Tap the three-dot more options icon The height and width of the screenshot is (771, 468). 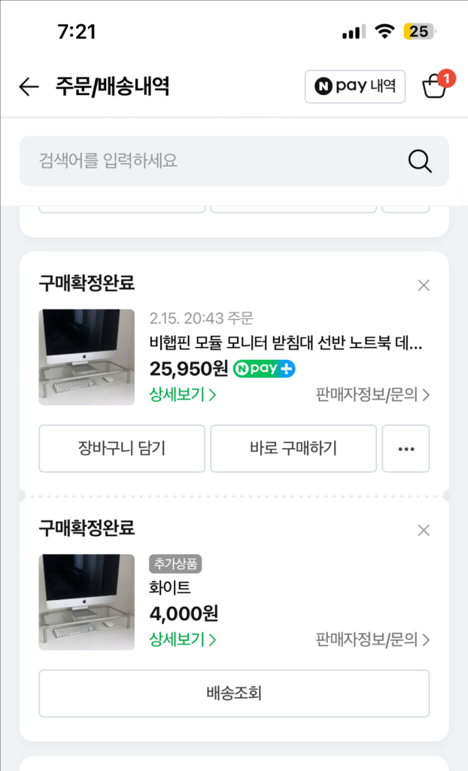click(x=406, y=449)
